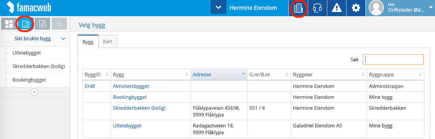Sort by the Byggruppe column header
Viewport: 435px width, 139px height.
click(x=395, y=74)
